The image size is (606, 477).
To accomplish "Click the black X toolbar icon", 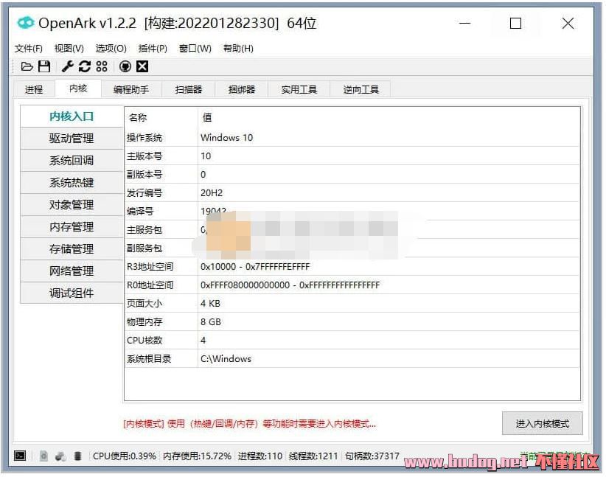I will click(x=142, y=66).
